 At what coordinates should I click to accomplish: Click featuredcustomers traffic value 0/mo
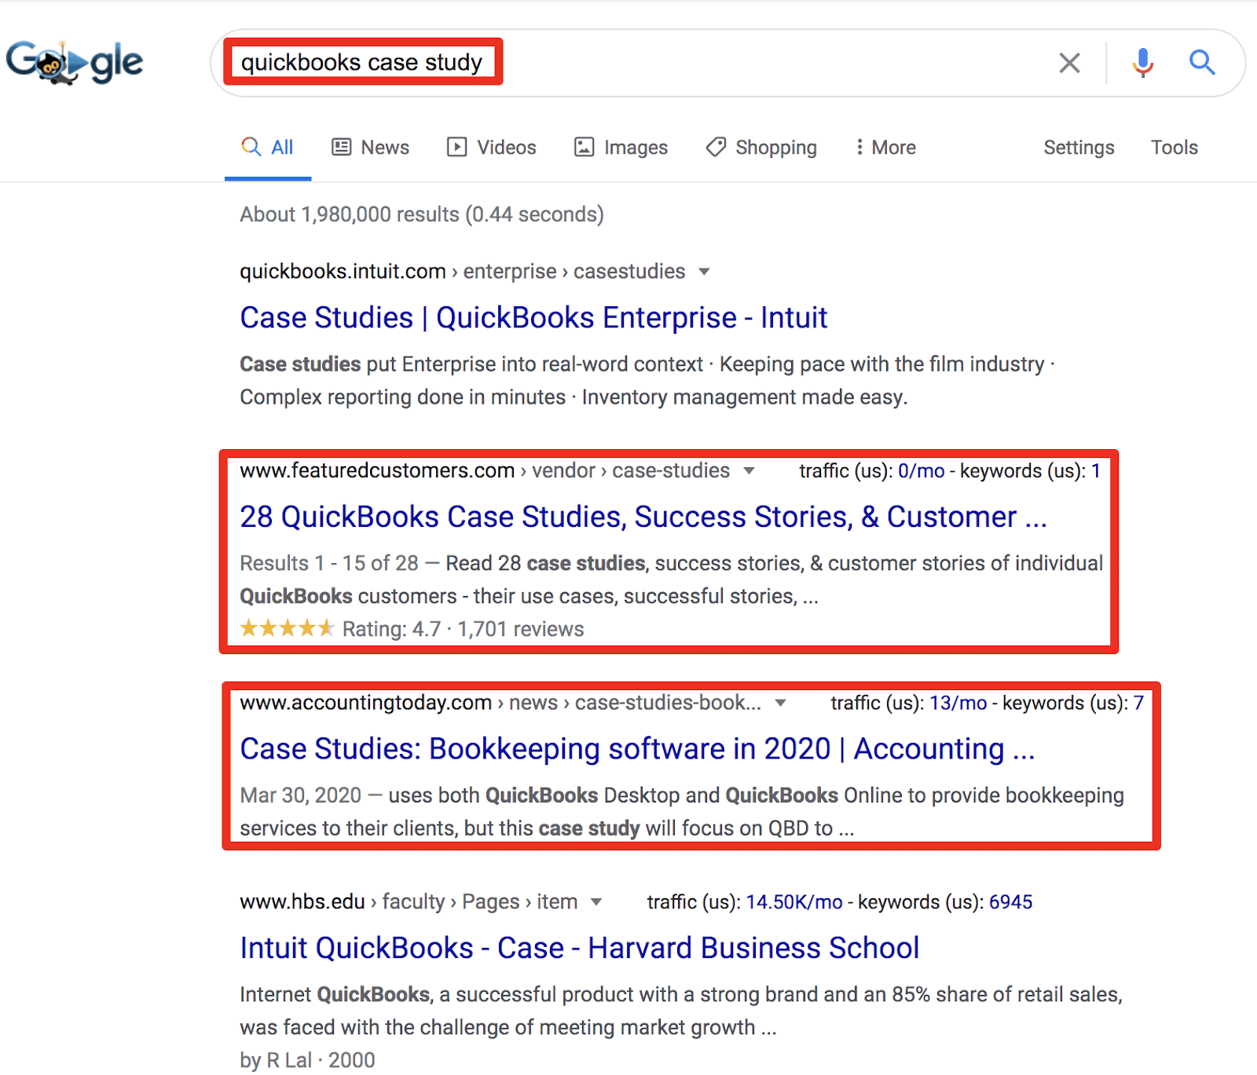point(922,471)
